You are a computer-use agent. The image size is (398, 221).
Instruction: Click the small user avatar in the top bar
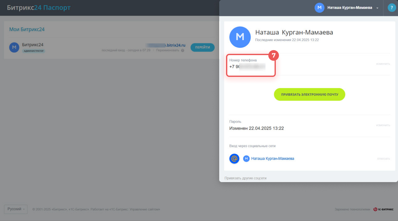pos(319,8)
